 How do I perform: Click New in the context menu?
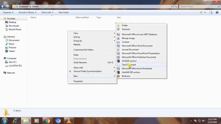92,76
